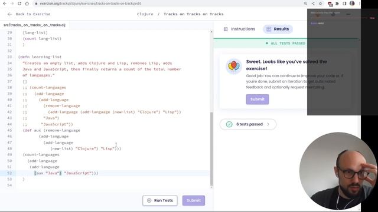Image resolution: width=378 pixels, height=212 pixels.
Task: Click 'Sweet. Looks like you've solved' heading
Action: [286, 65]
